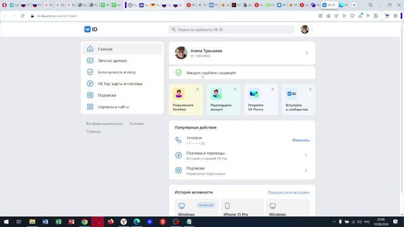The image size is (404, 227).
Task: Open the downloads icon in browser toolbar
Action: pos(360,16)
